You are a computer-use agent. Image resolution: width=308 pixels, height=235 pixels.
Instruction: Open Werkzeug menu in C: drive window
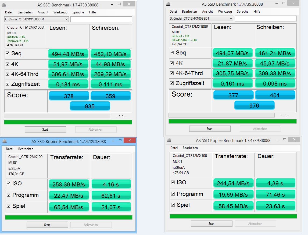click(x=60, y=12)
